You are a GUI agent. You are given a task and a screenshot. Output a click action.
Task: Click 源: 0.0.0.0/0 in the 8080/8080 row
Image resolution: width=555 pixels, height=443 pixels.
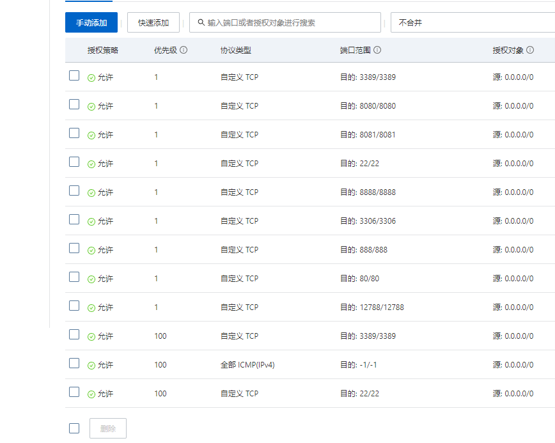(x=513, y=106)
